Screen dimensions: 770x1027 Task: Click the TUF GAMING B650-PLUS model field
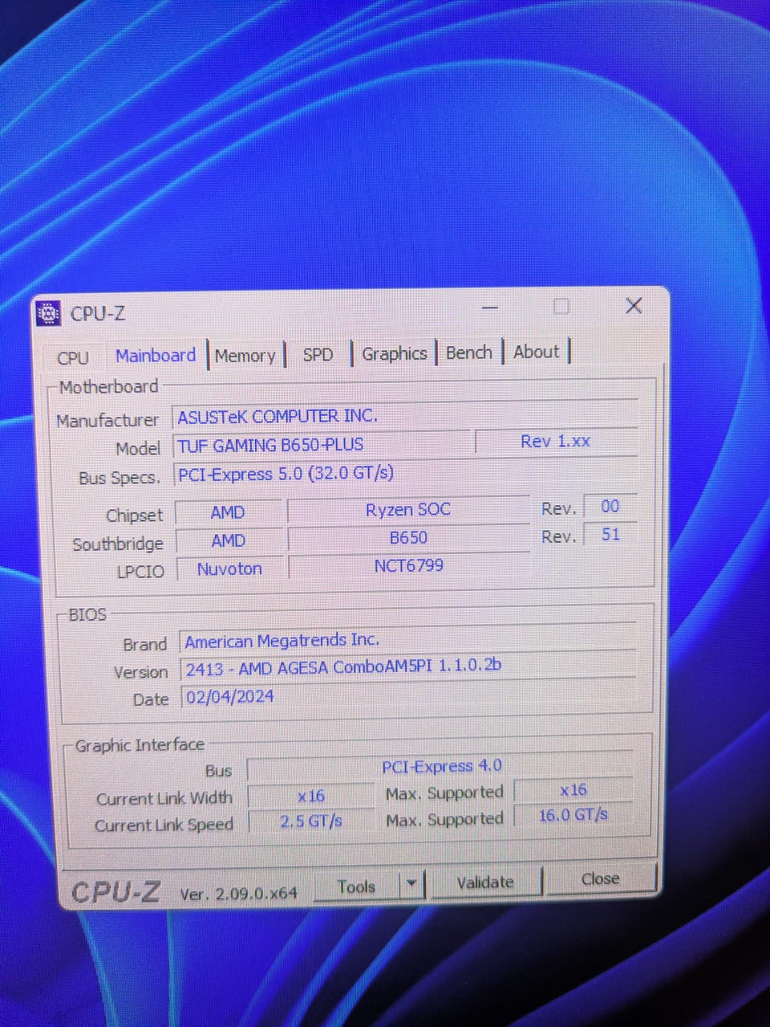click(x=322, y=445)
